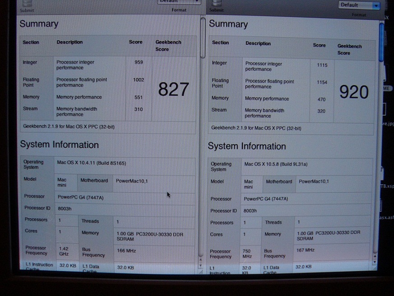
Task: Select the Geekbench score 827
Action: tap(173, 89)
